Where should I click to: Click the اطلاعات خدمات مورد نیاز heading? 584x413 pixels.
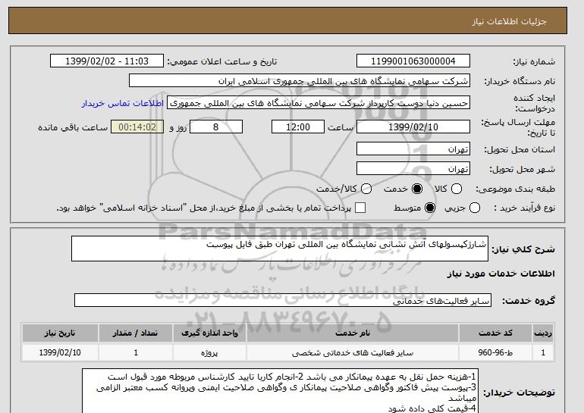pos(501,274)
